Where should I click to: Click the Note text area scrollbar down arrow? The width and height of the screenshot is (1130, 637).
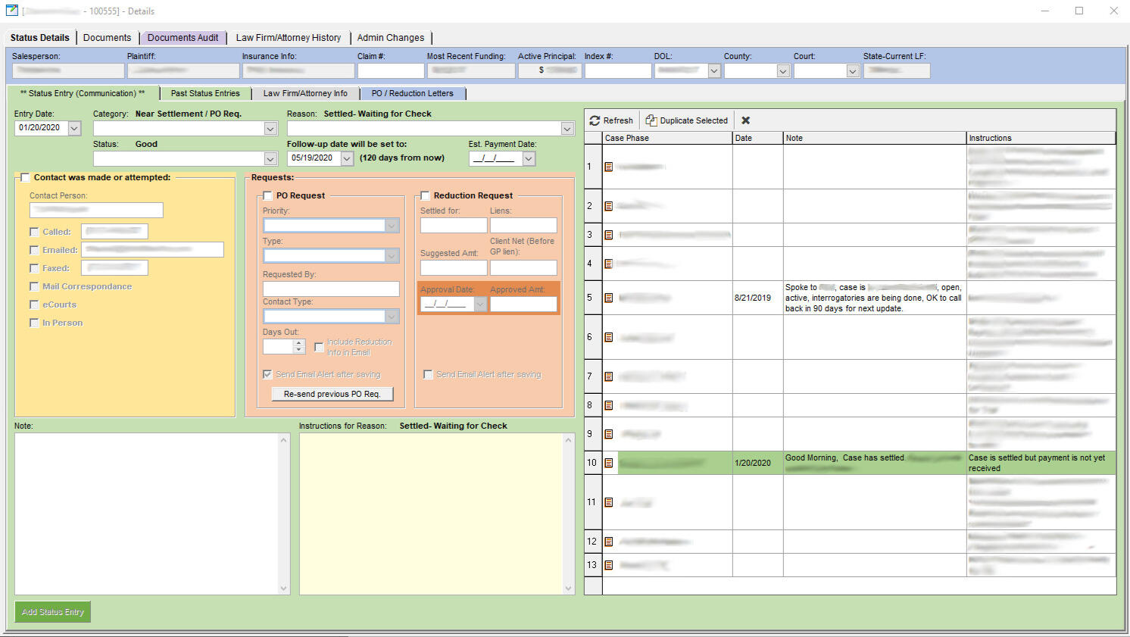(x=284, y=589)
